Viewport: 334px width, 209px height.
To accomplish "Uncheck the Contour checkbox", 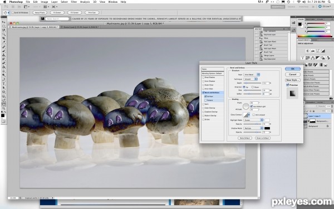I will point(205,96).
